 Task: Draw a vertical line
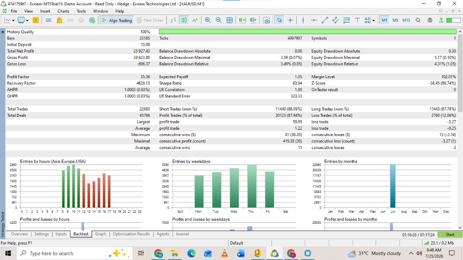pyautogui.click(x=303, y=20)
